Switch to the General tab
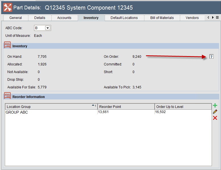221x170 pixels. point(16,18)
